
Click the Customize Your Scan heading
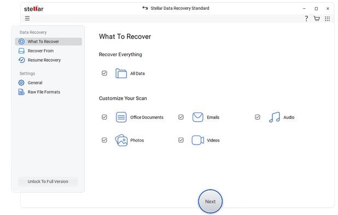click(x=123, y=98)
